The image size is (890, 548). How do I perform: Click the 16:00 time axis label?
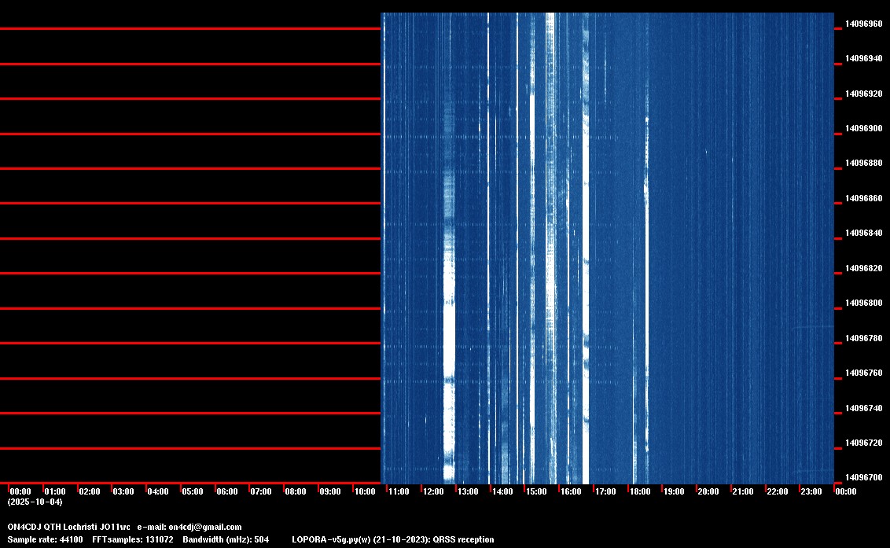(571, 491)
